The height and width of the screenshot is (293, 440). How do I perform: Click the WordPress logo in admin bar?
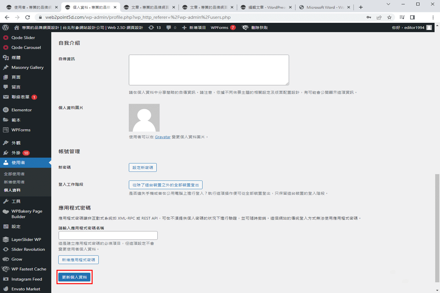[5, 27]
